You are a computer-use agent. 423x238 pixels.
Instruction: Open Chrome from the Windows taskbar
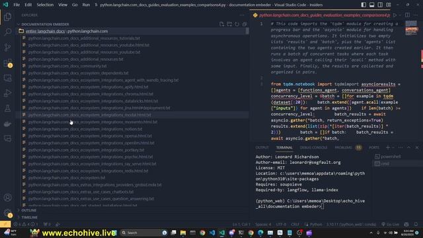click(202, 233)
